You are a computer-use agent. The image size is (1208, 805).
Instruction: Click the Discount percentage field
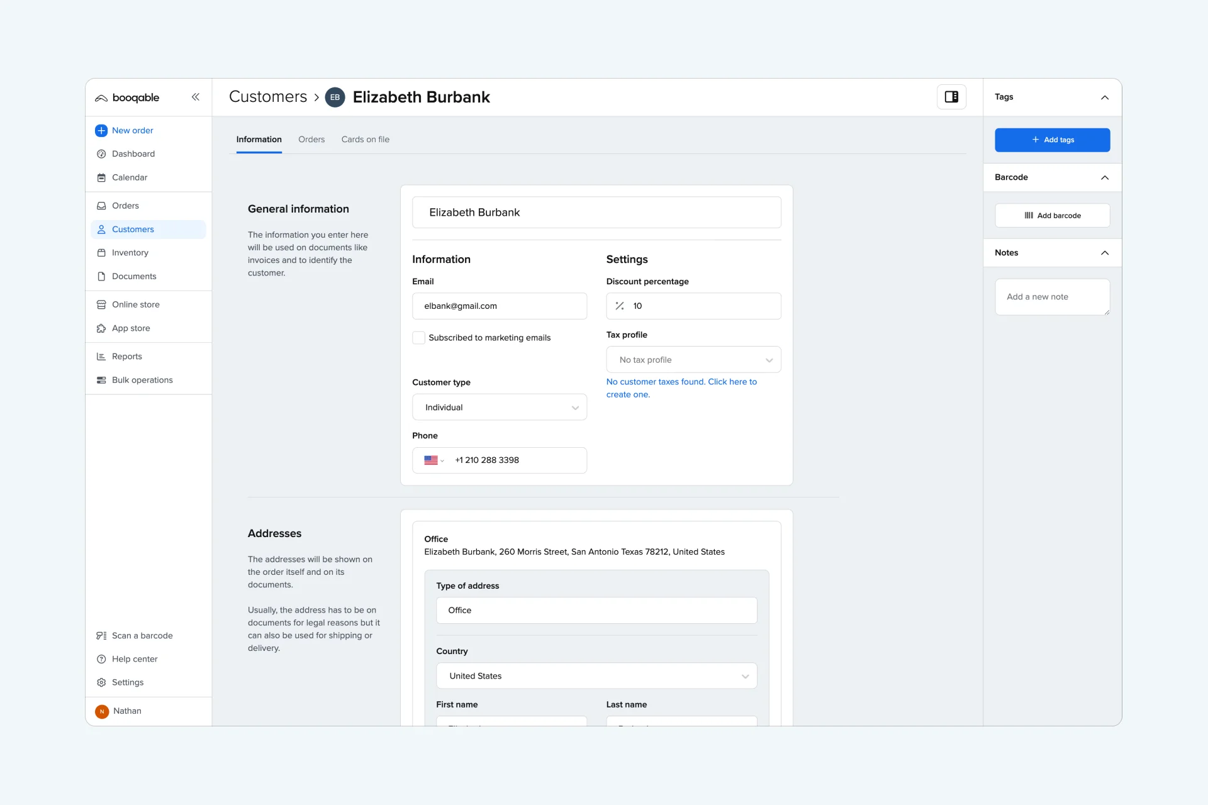coord(693,306)
